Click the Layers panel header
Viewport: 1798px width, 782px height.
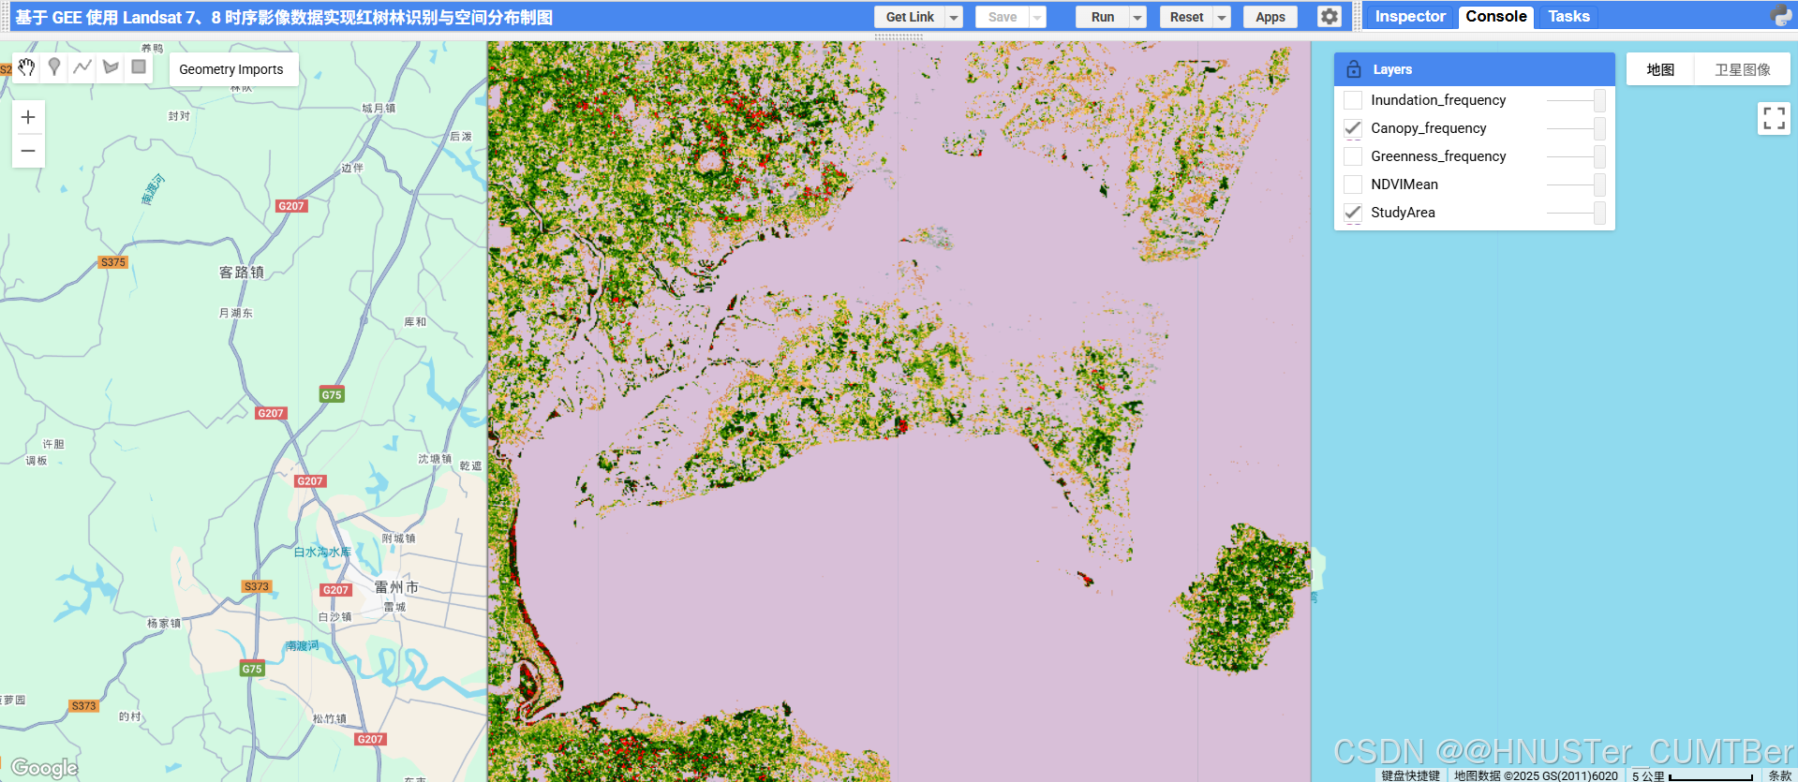[1474, 69]
